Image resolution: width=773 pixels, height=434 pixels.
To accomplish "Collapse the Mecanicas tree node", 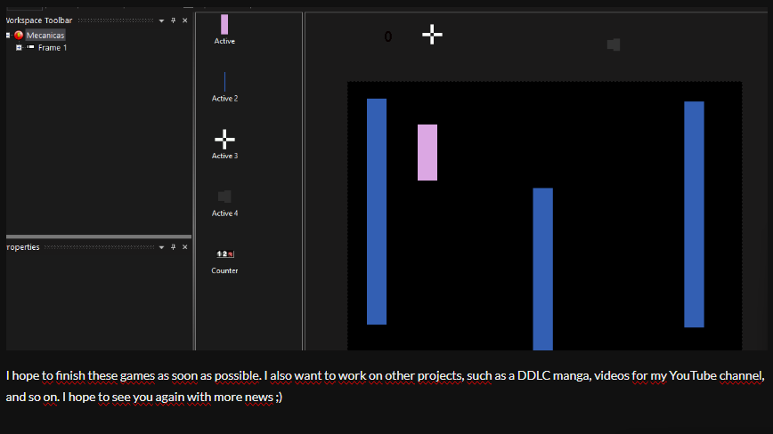I will pos(8,35).
